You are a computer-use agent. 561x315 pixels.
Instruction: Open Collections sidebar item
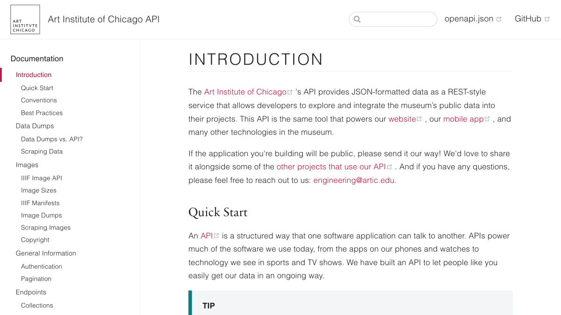(x=37, y=305)
